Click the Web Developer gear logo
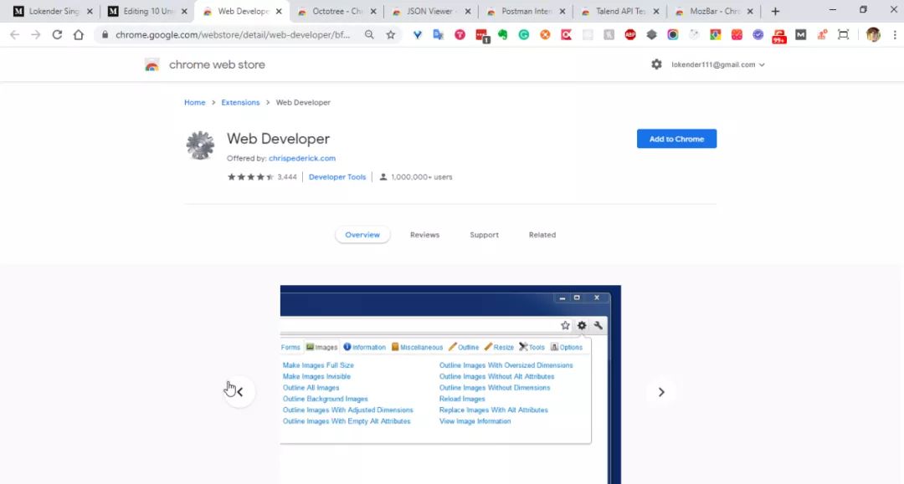Viewport: 904px width, 484px height. click(x=200, y=145)
